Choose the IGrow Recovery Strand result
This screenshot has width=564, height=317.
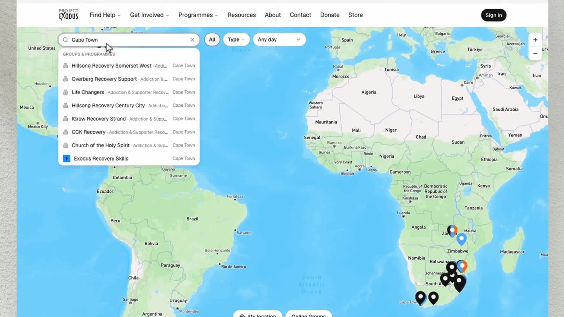[129, 119]
